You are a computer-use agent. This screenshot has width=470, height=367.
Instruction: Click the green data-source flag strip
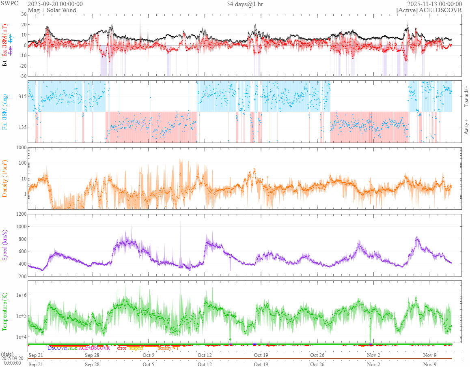pyautogui.click(x=240, y=344)
